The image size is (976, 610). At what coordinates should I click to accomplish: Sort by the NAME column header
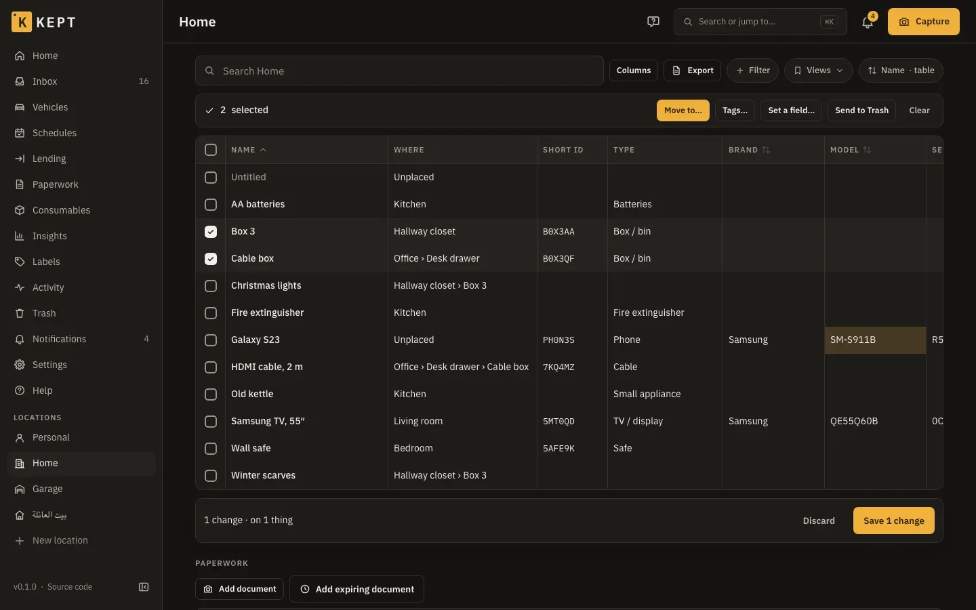click(x=248, y=150)
